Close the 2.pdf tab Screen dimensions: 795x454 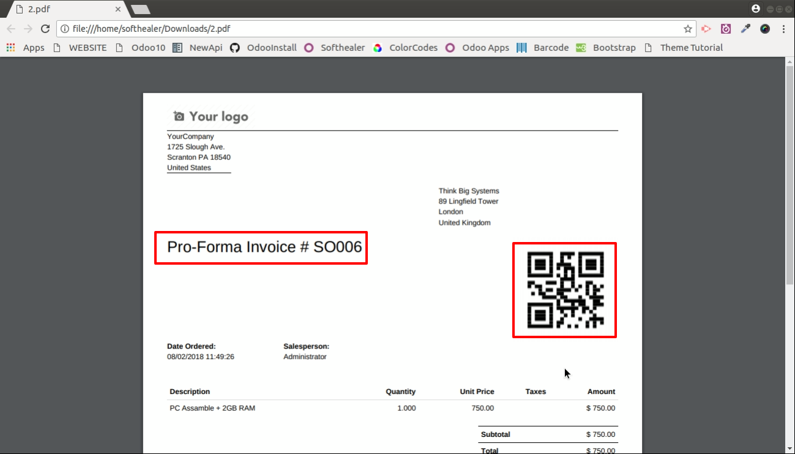(x=118, y=9)
